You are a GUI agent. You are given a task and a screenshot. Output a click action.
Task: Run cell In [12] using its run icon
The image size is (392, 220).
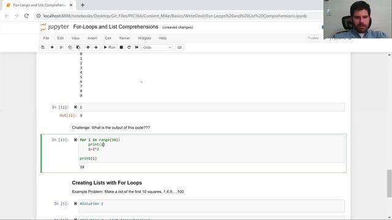tap(75, 107)
